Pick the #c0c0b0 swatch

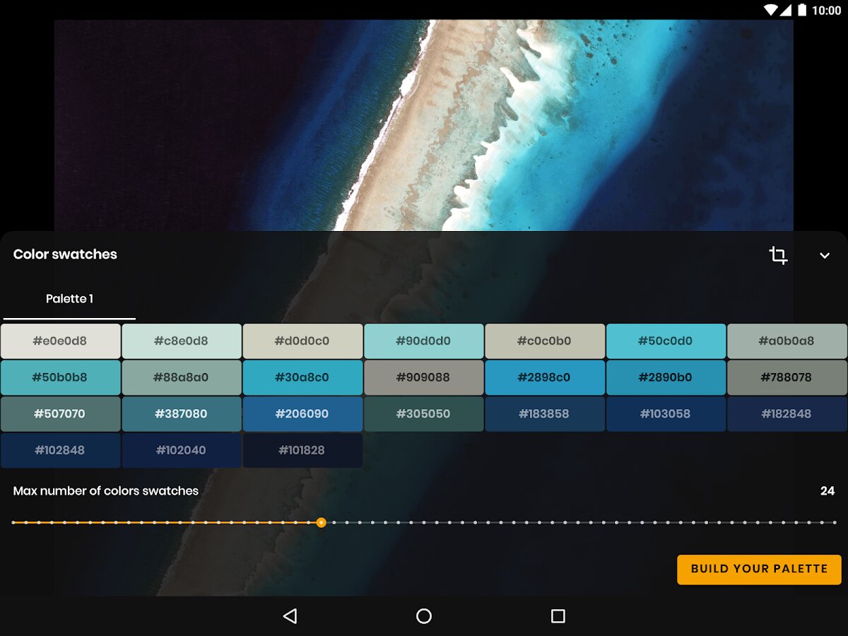coord(545,341)
